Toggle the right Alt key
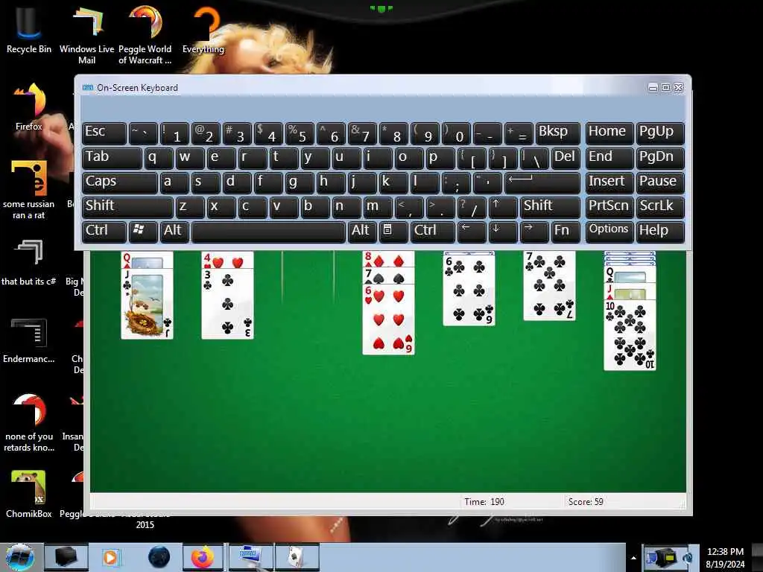 click(x=362, y=231)
